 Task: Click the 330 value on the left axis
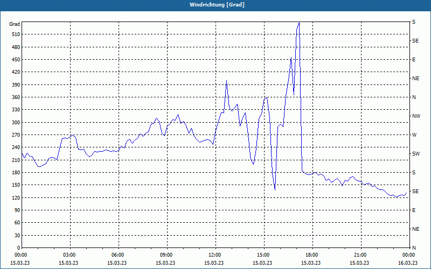[16, 110]
